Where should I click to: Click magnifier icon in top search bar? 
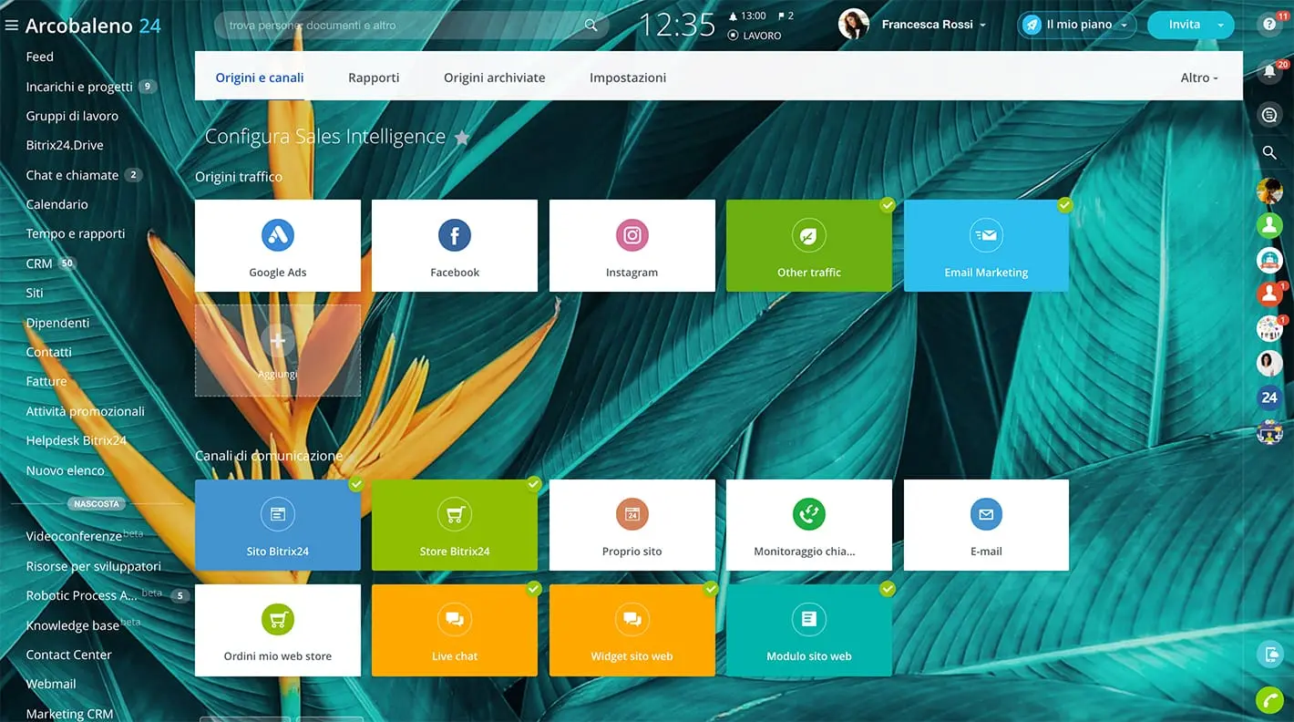pyautogui.click(x=591, y=26)
